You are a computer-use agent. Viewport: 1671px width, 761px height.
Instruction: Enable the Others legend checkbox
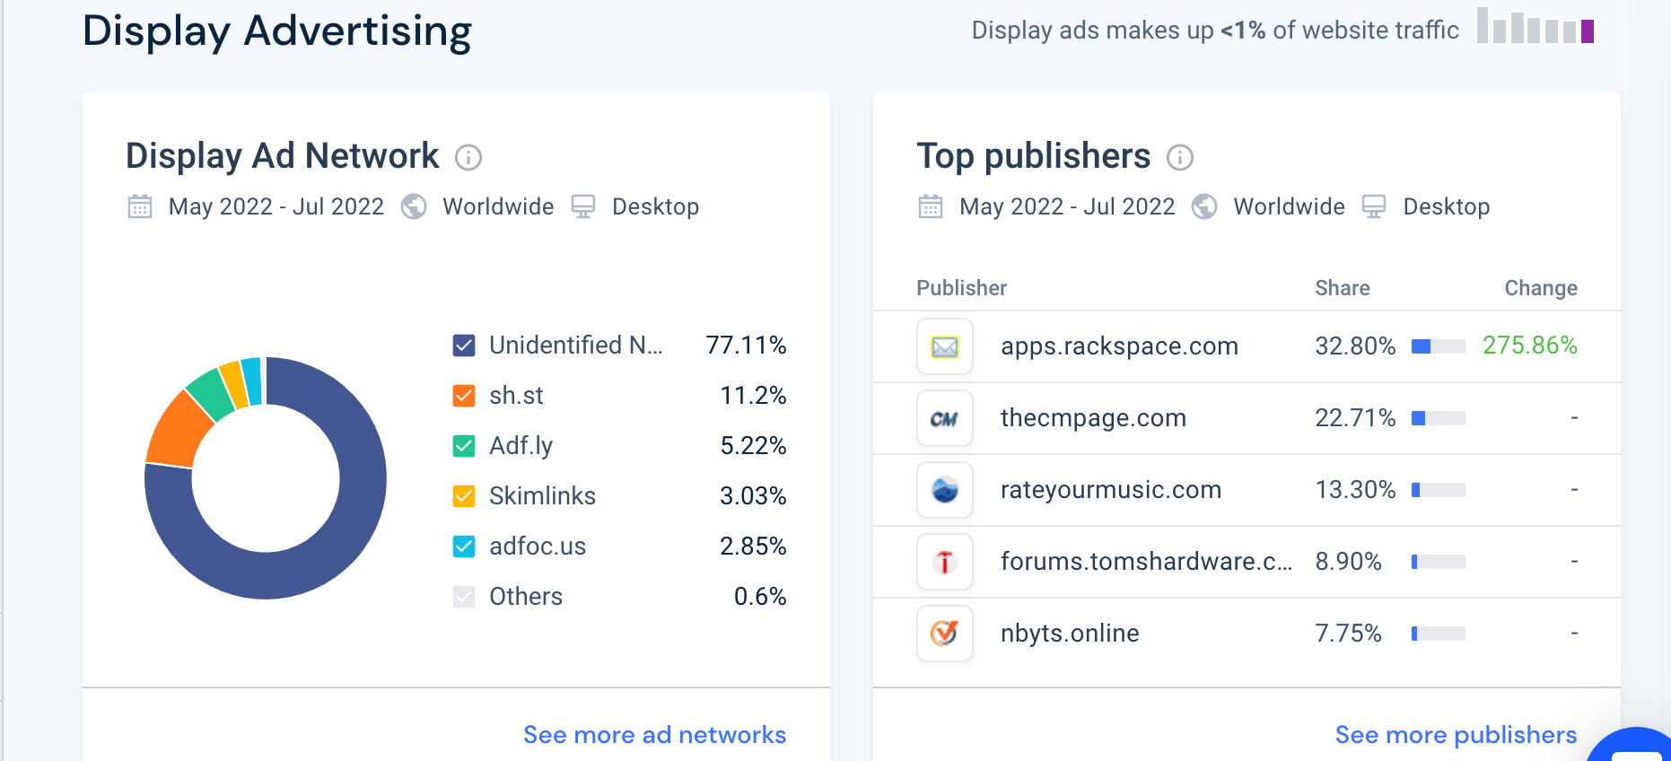pyautogui.click(x=464, y=596)
